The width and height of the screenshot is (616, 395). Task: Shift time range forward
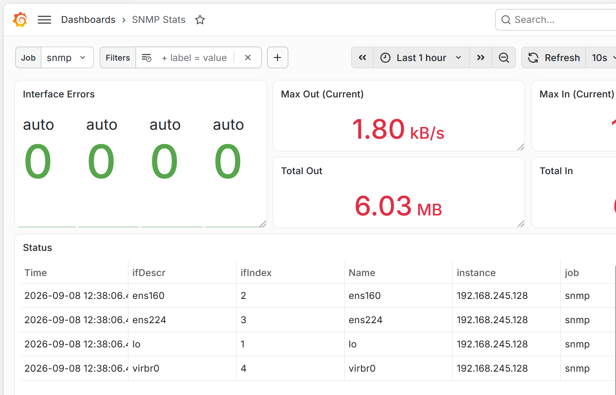point(481,57)
